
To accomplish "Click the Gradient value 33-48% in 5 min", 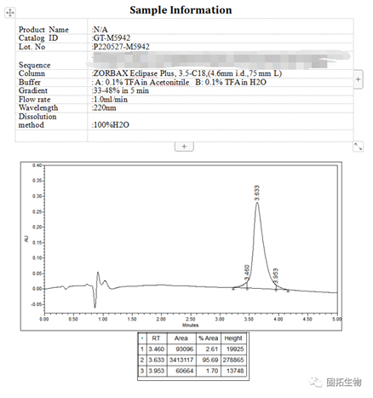I will click(x=121, y=90).
